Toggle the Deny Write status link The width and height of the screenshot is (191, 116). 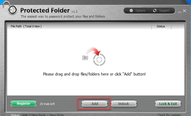coord(57,115)
